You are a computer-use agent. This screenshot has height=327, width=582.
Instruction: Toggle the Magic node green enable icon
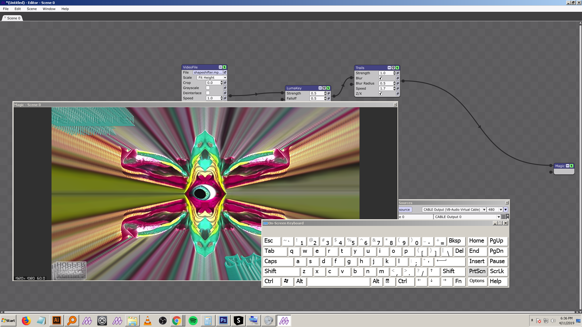click(571, 166)
